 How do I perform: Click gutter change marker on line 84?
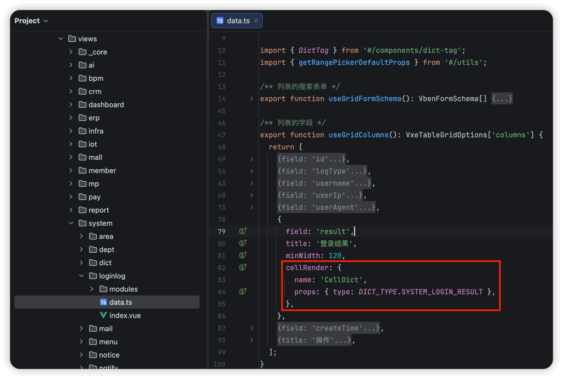242,292
